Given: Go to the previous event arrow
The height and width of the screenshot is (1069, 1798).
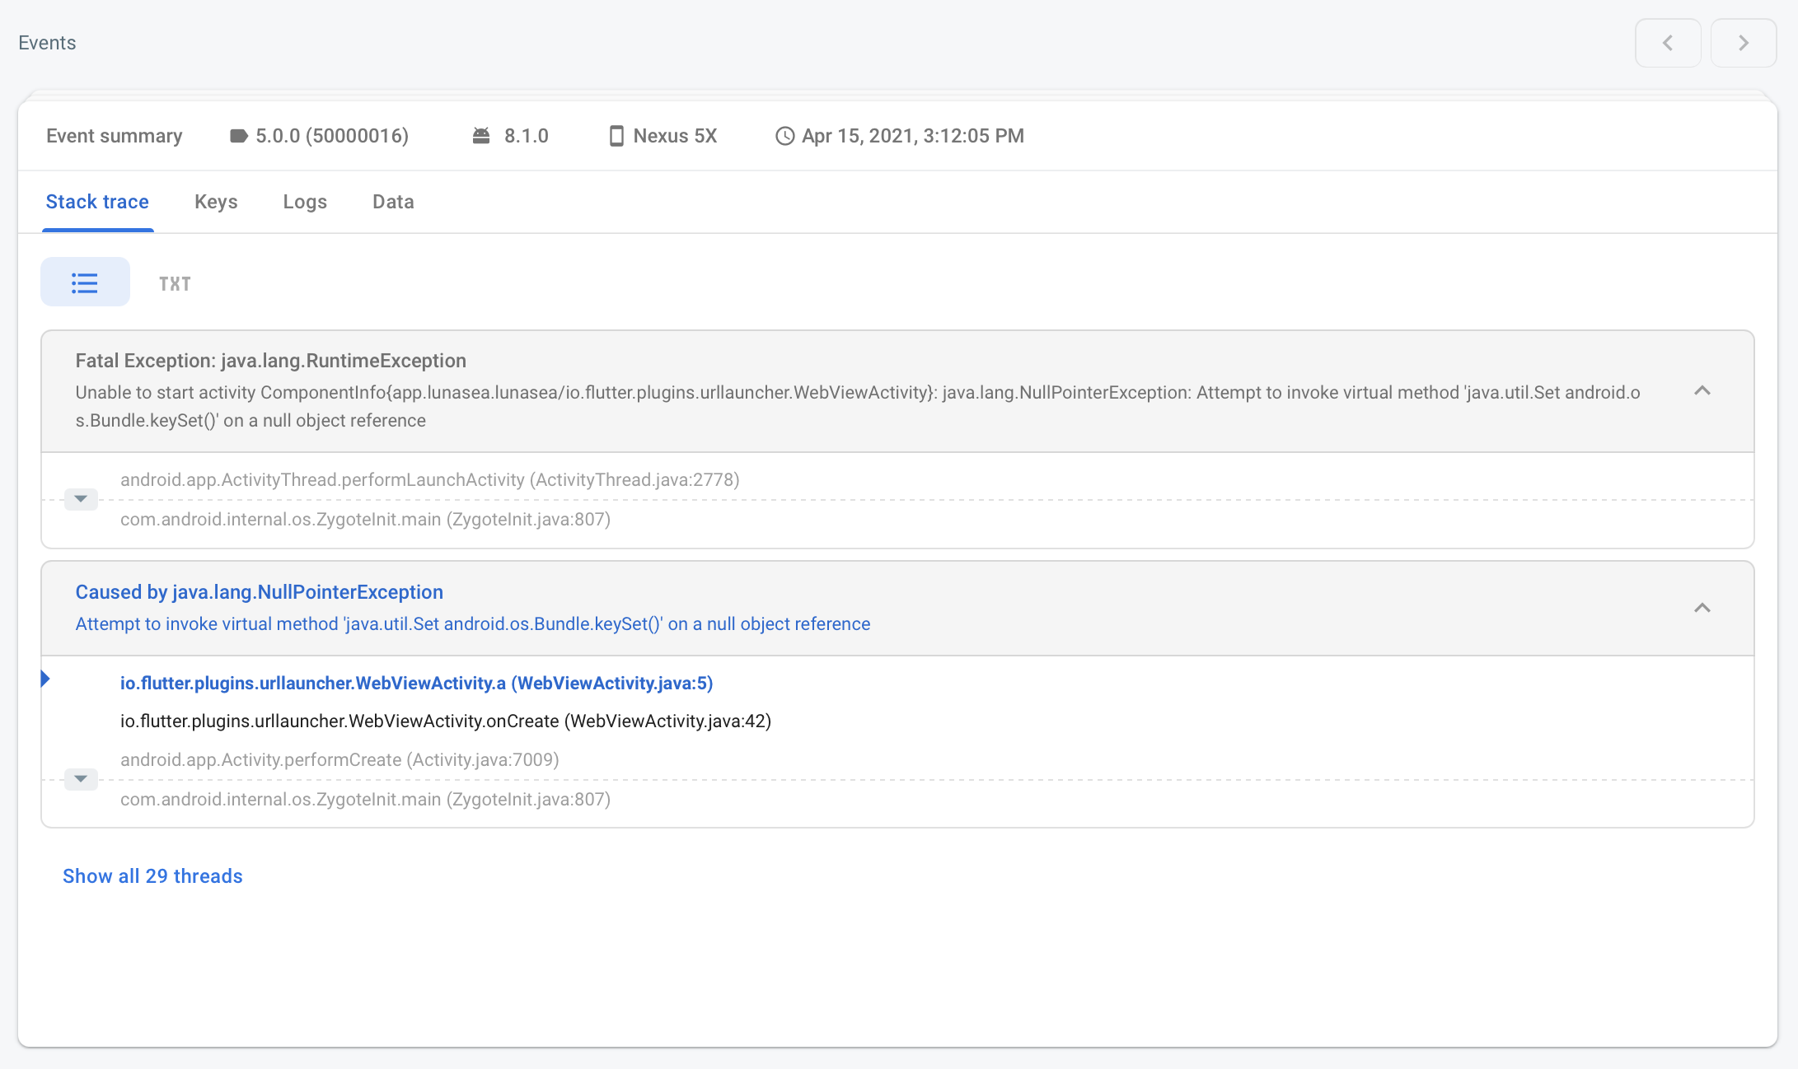Looking at the screenshot, I should [x=1668, y=43].
